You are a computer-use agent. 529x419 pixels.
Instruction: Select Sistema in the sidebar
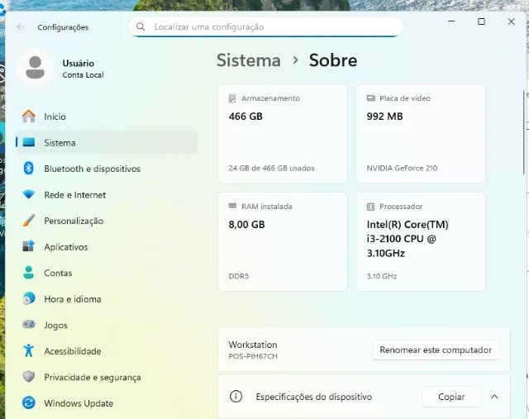(107, 142)
